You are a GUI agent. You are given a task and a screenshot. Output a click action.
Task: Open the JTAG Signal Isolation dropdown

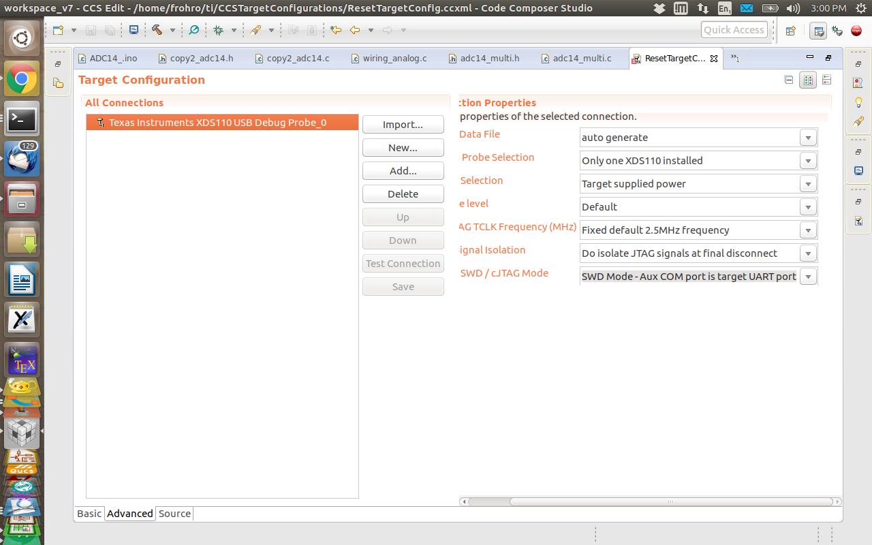tap(808, 253)
